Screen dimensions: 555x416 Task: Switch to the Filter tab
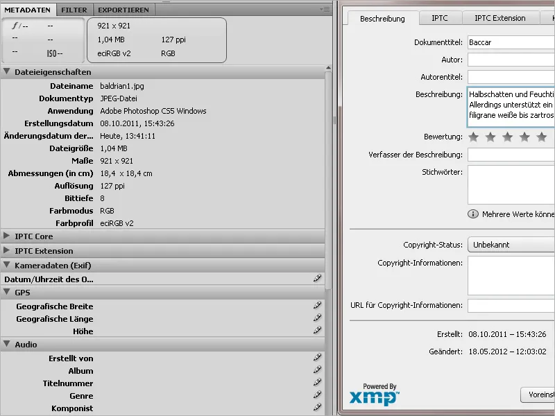click(74, 9)
